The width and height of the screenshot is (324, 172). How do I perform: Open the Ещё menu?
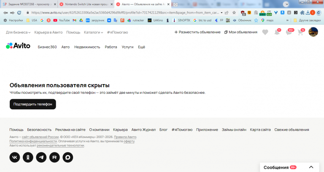tap(142, 47)
